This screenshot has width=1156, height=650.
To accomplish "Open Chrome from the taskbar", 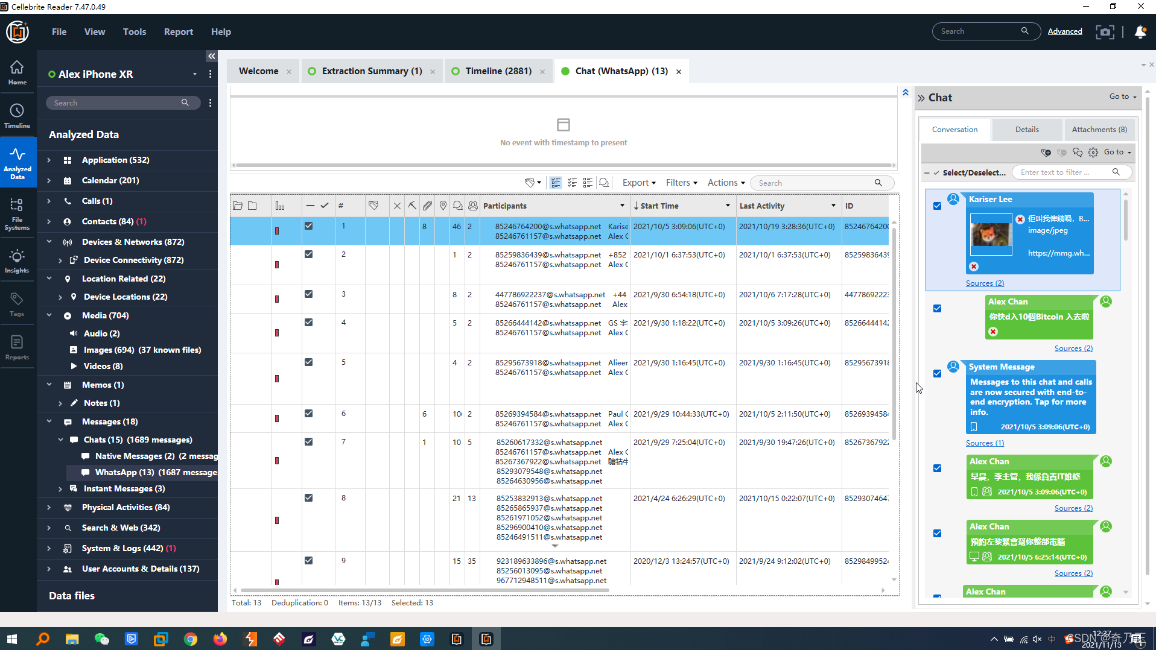I will point(191,639).
